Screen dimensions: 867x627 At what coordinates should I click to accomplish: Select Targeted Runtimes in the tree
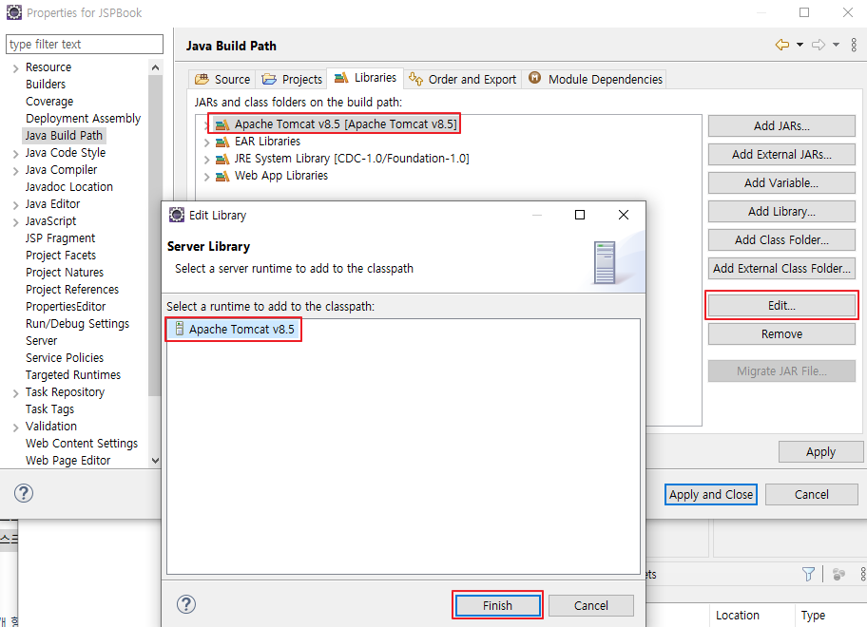[73, 375]
